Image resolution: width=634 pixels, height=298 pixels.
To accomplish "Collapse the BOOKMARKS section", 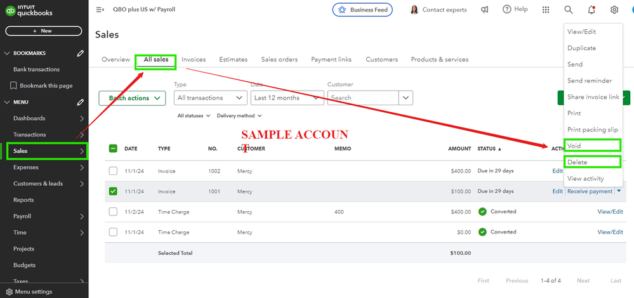I will tap(6, 53).
